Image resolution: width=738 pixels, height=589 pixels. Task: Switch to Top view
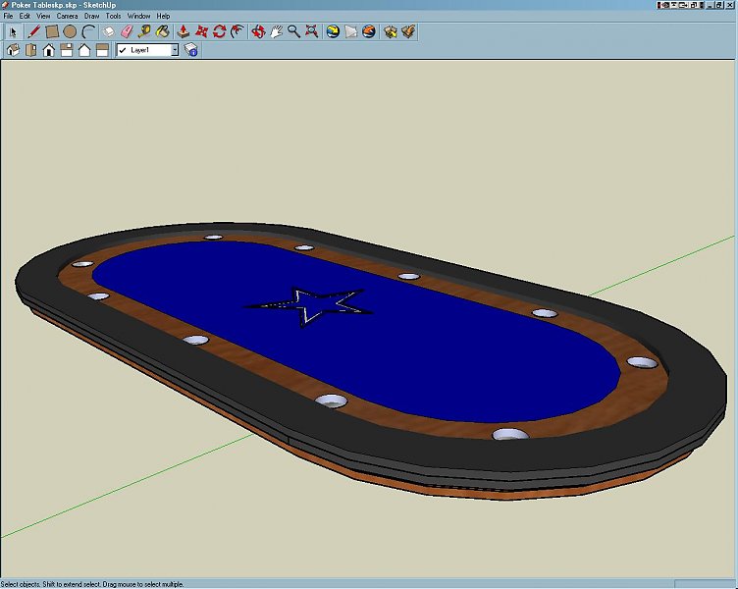tap(31, 50)
